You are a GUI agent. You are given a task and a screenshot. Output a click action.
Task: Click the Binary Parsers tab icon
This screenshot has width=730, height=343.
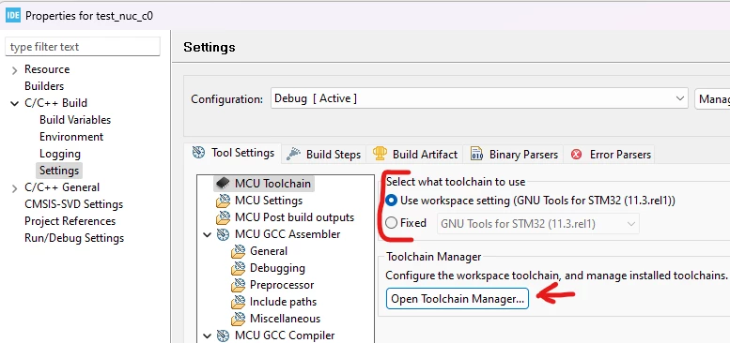[476, 154]
